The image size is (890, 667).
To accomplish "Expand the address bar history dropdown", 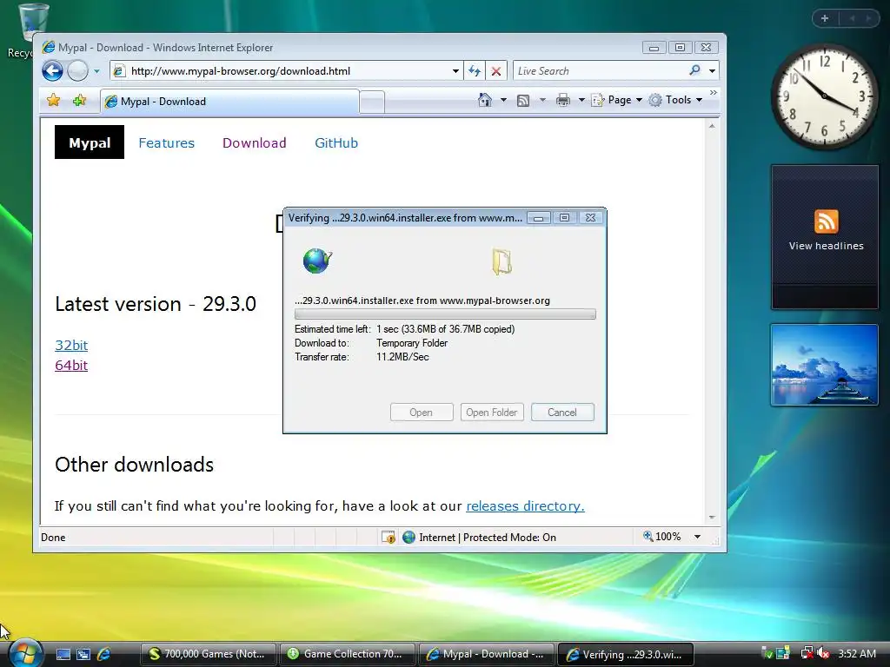I will coord(455,71).
